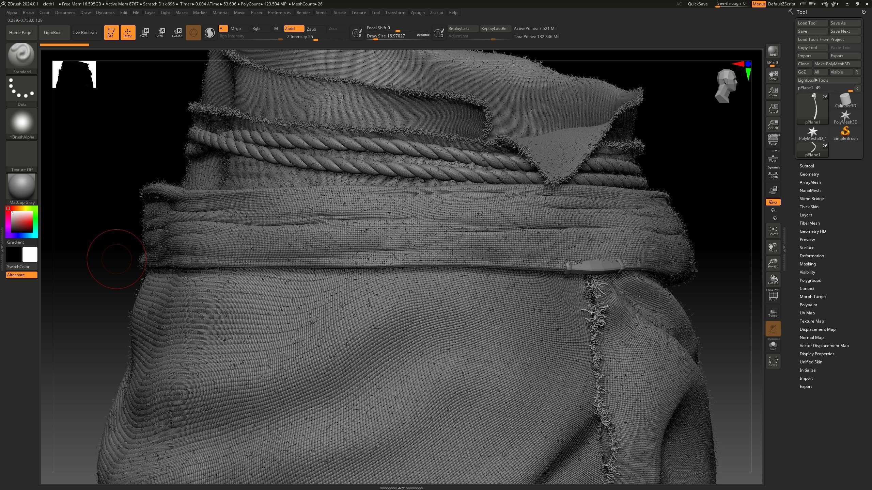Expand the Subtool palette section
This screenshot has height=490, width=872.
807,166
